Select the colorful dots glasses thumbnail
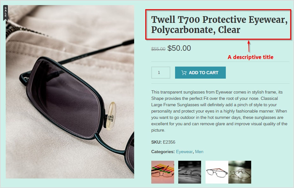This screenshot has width=294, height=188. [x=163, y=172]
